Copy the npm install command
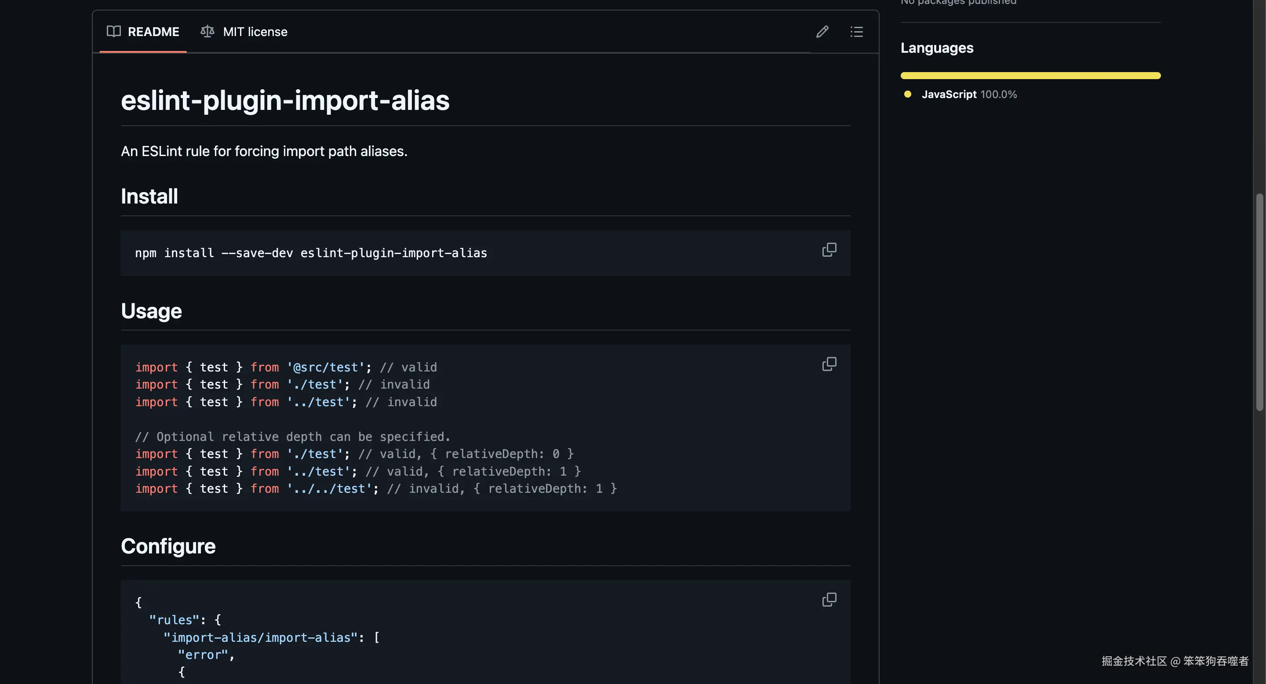This screenshot has height=684, width=1266. click(x=829, y=250)
